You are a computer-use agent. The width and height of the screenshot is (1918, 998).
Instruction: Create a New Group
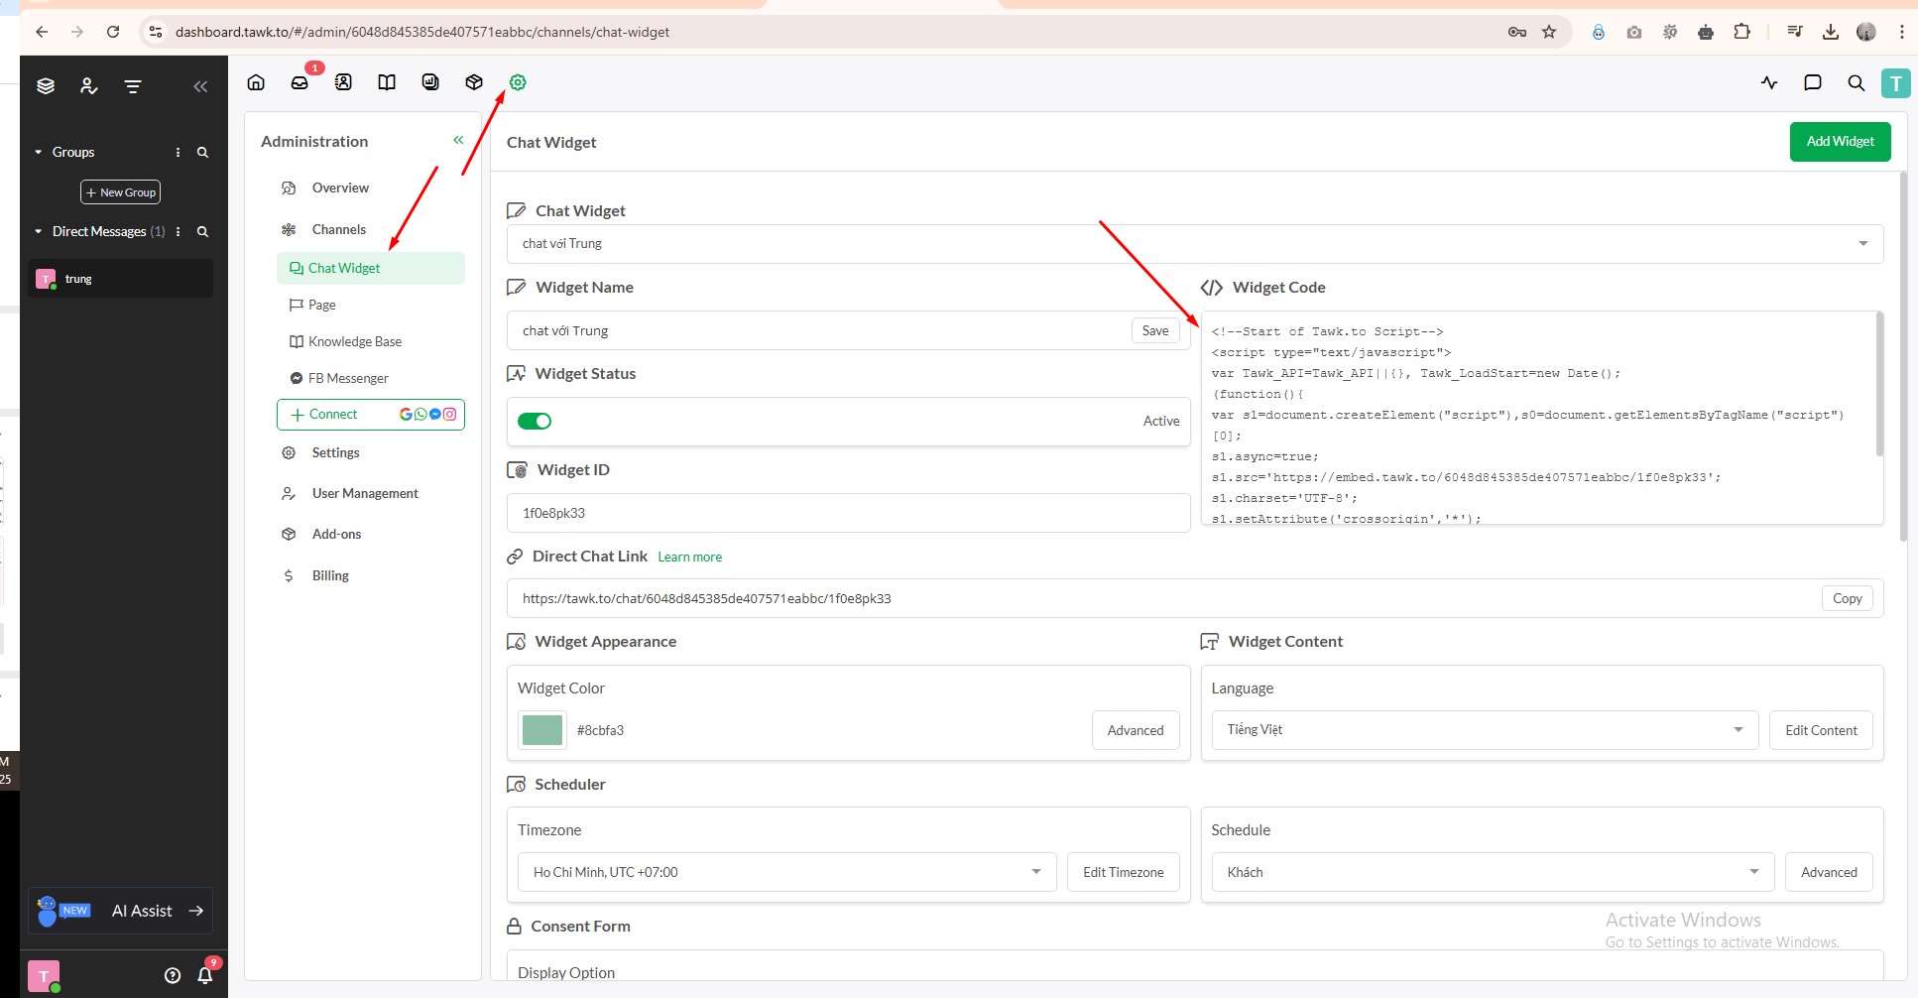point(120,192)
